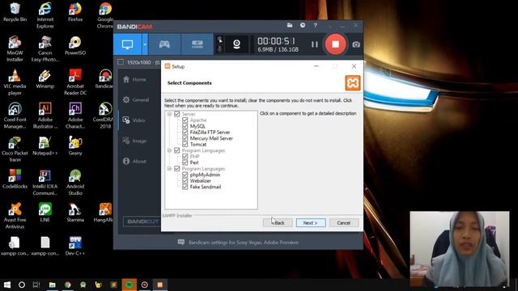Open the Notepad++ desktop icon
The image size is (518, 291).
tap(45, 145)
